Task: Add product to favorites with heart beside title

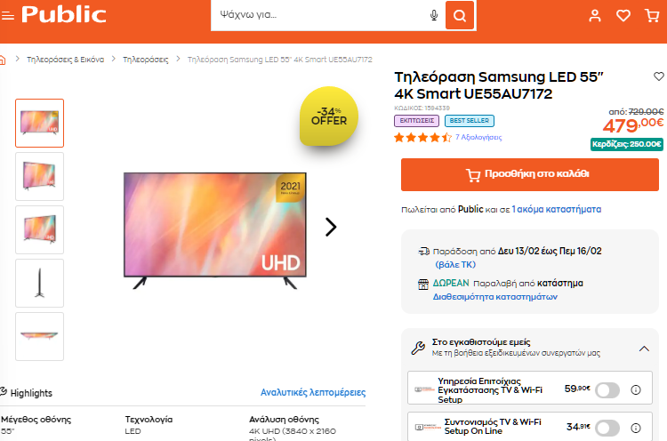Action: 658,76
